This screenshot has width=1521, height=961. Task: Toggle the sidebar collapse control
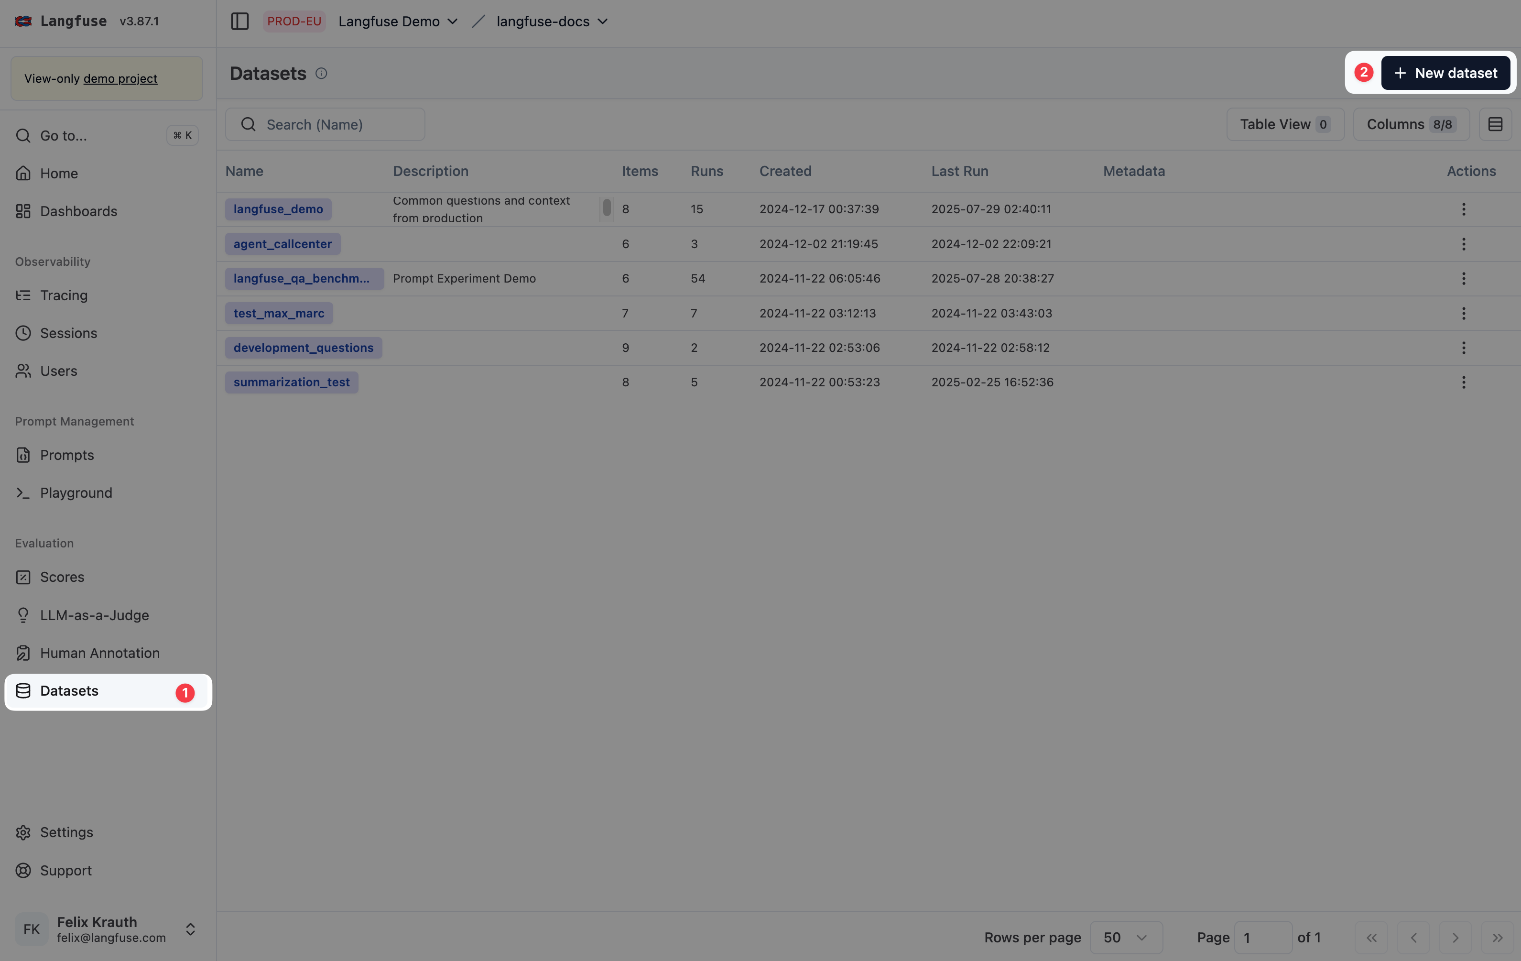(x=240, y=21)
